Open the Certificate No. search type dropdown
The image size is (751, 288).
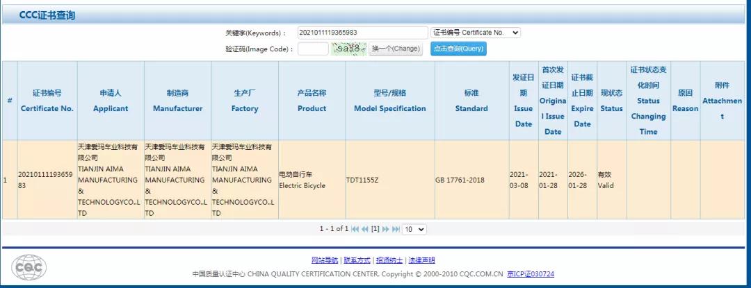(476, 33)
